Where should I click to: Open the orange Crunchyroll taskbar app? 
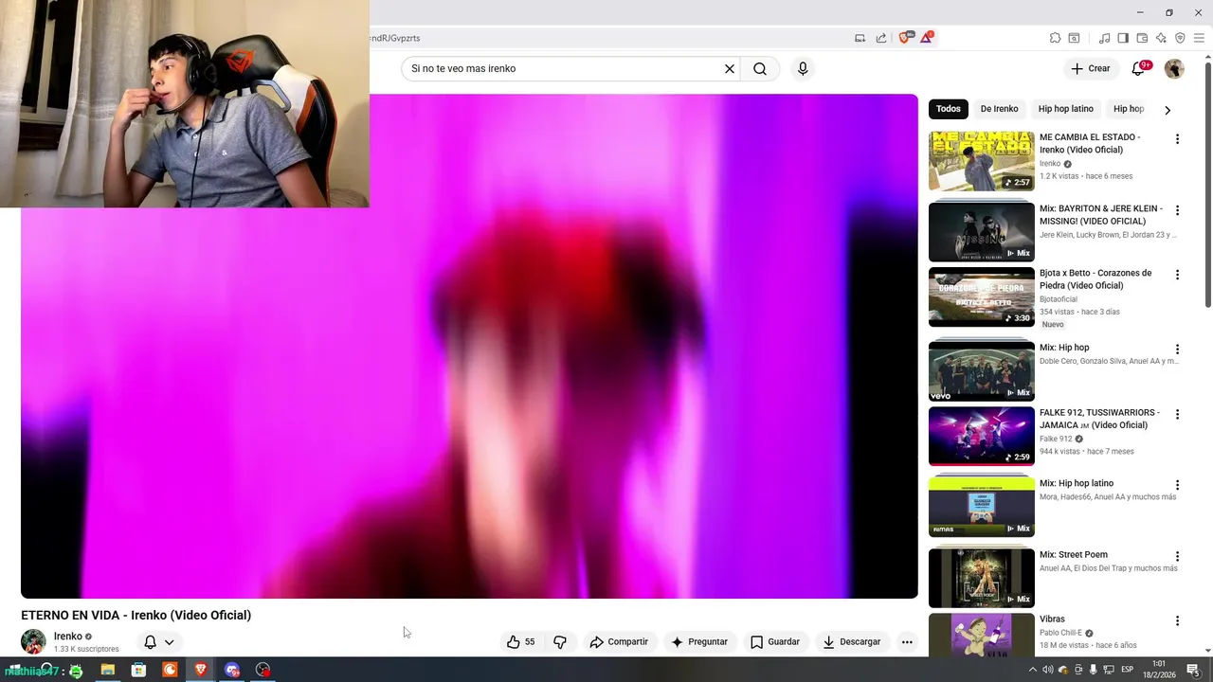coord(170,670)
